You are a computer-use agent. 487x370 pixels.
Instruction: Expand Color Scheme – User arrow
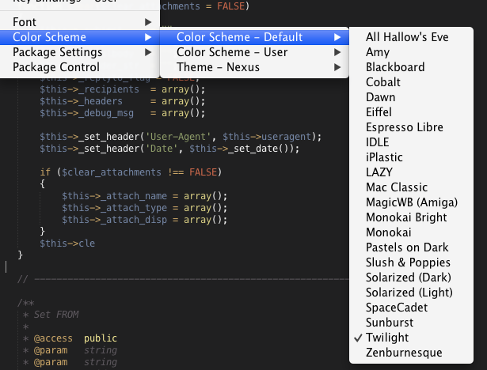[337, 52]
